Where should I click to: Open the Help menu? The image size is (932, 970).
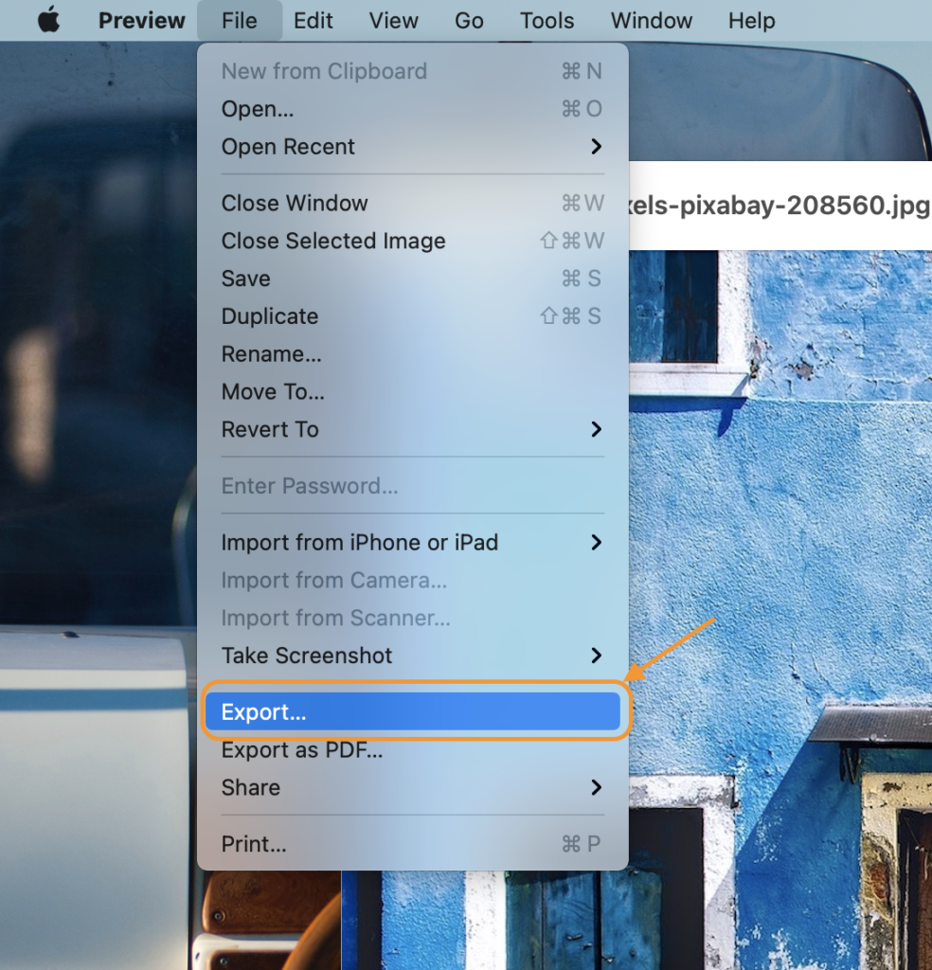coord(752,20)
